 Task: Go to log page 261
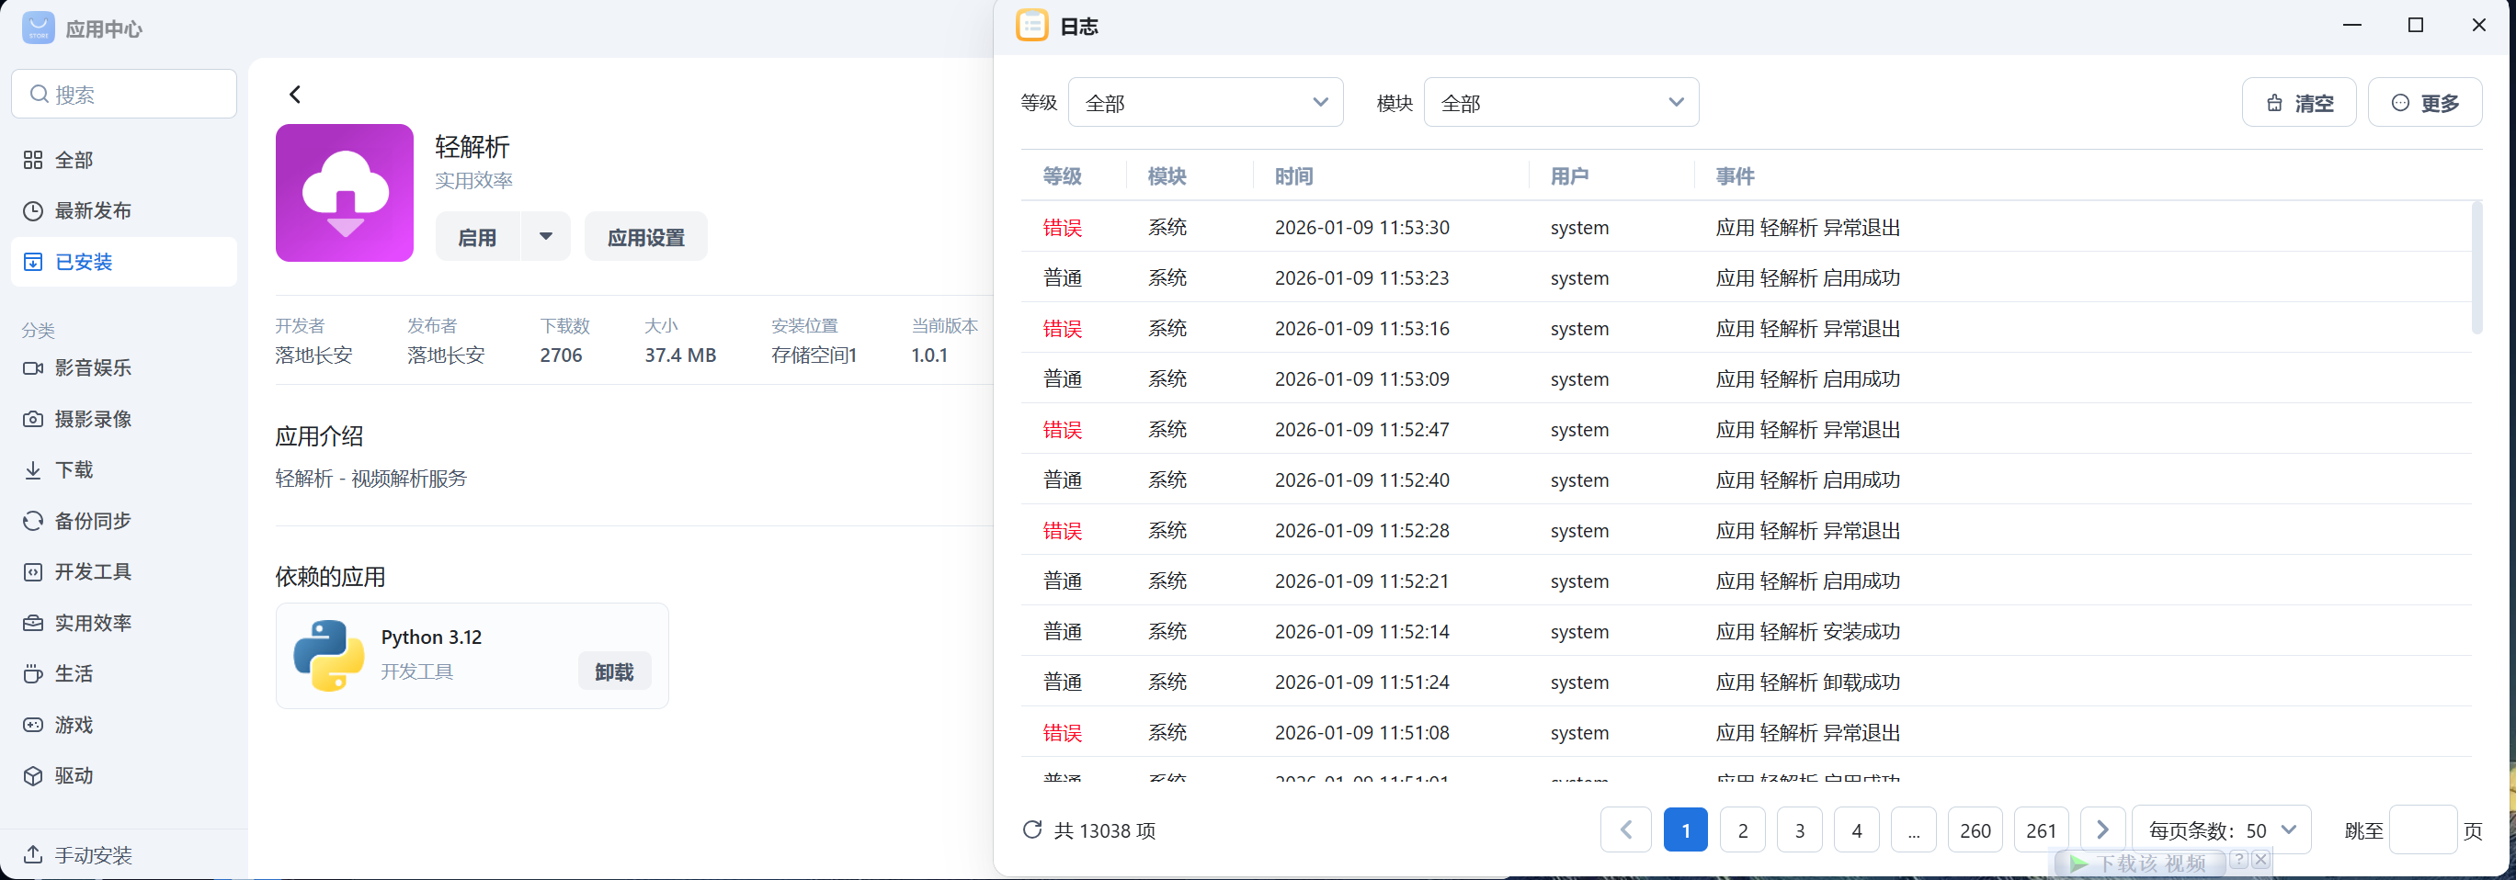click(x=2041, y=829)
